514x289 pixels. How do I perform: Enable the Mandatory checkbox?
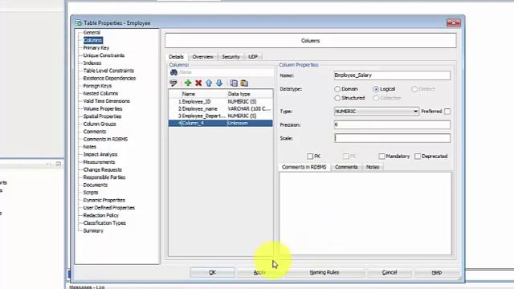tap(382, 157)
